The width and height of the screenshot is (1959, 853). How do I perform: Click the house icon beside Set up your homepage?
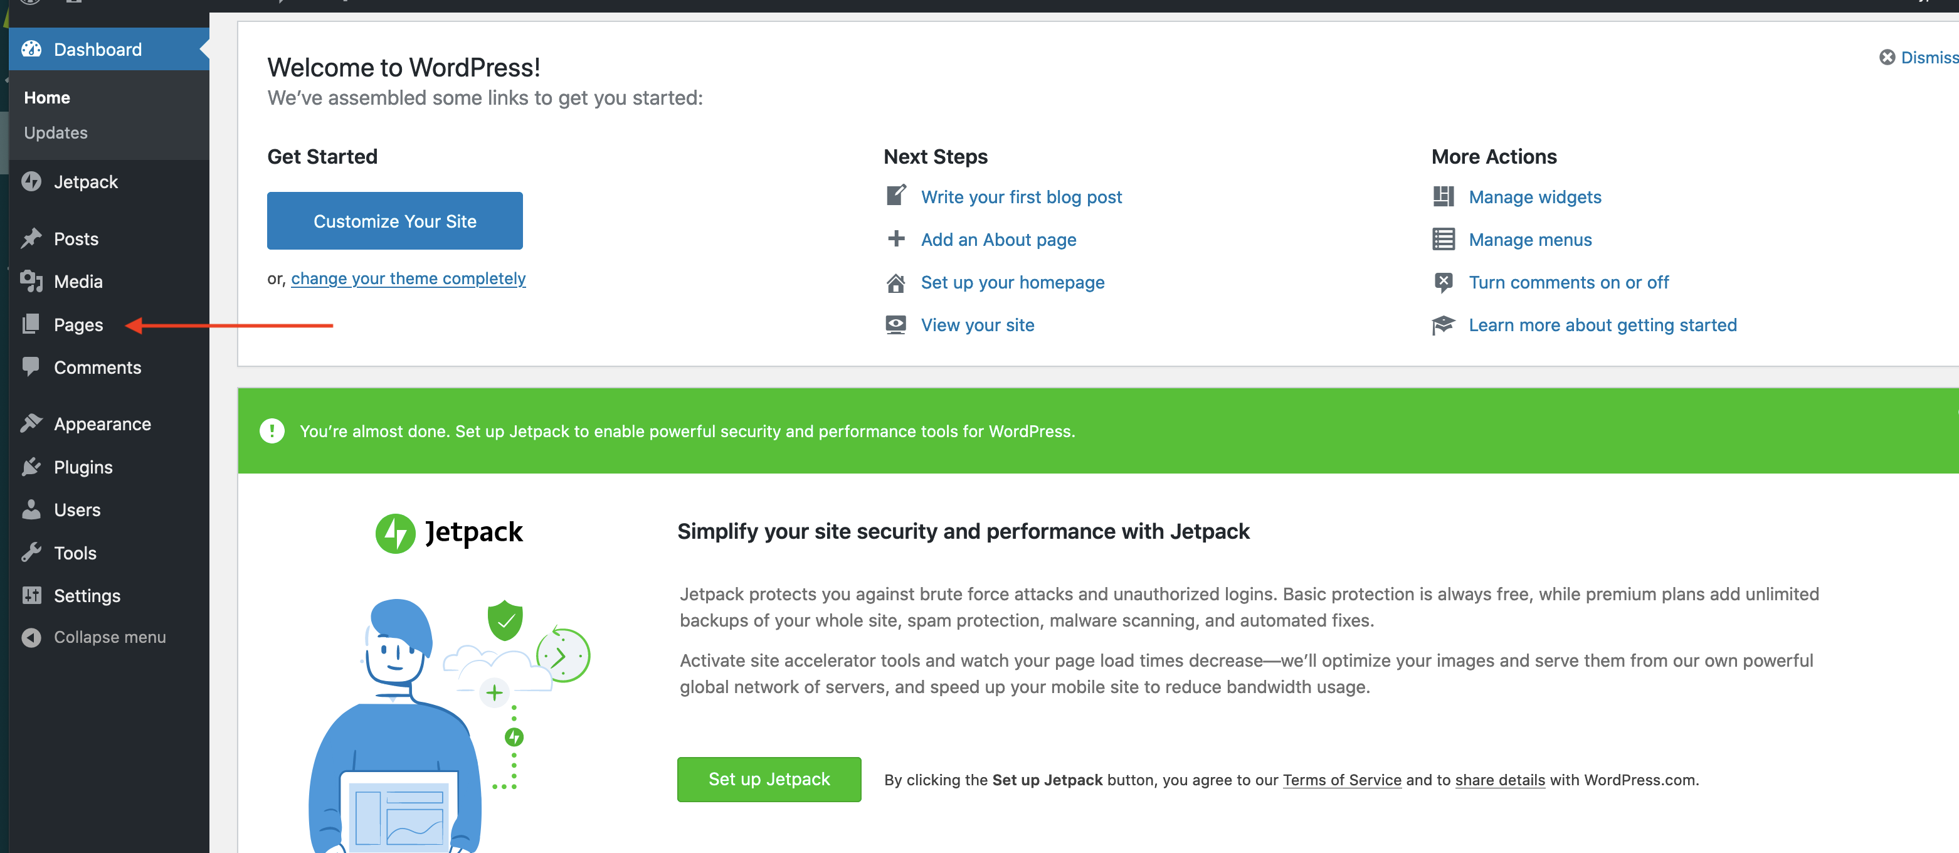click(896, 282)
